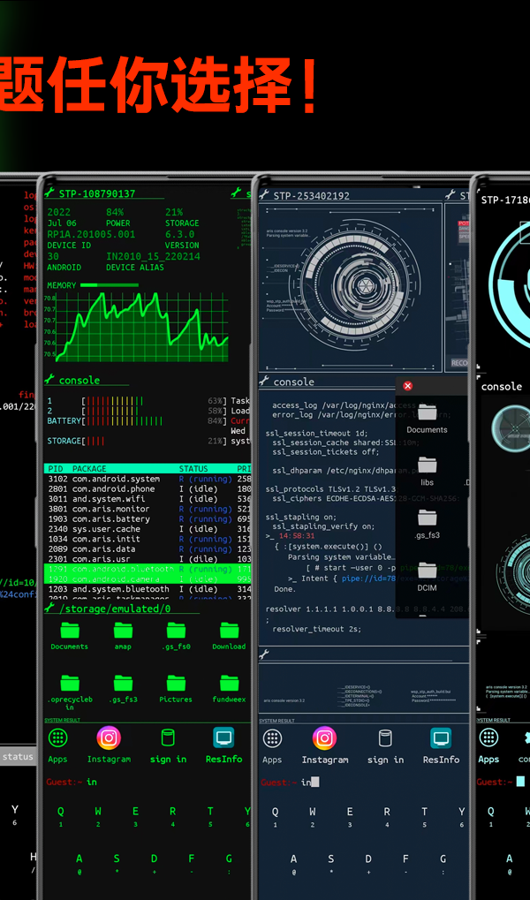
Task: Open the Pictures folder
Action: tap(175, 684)
